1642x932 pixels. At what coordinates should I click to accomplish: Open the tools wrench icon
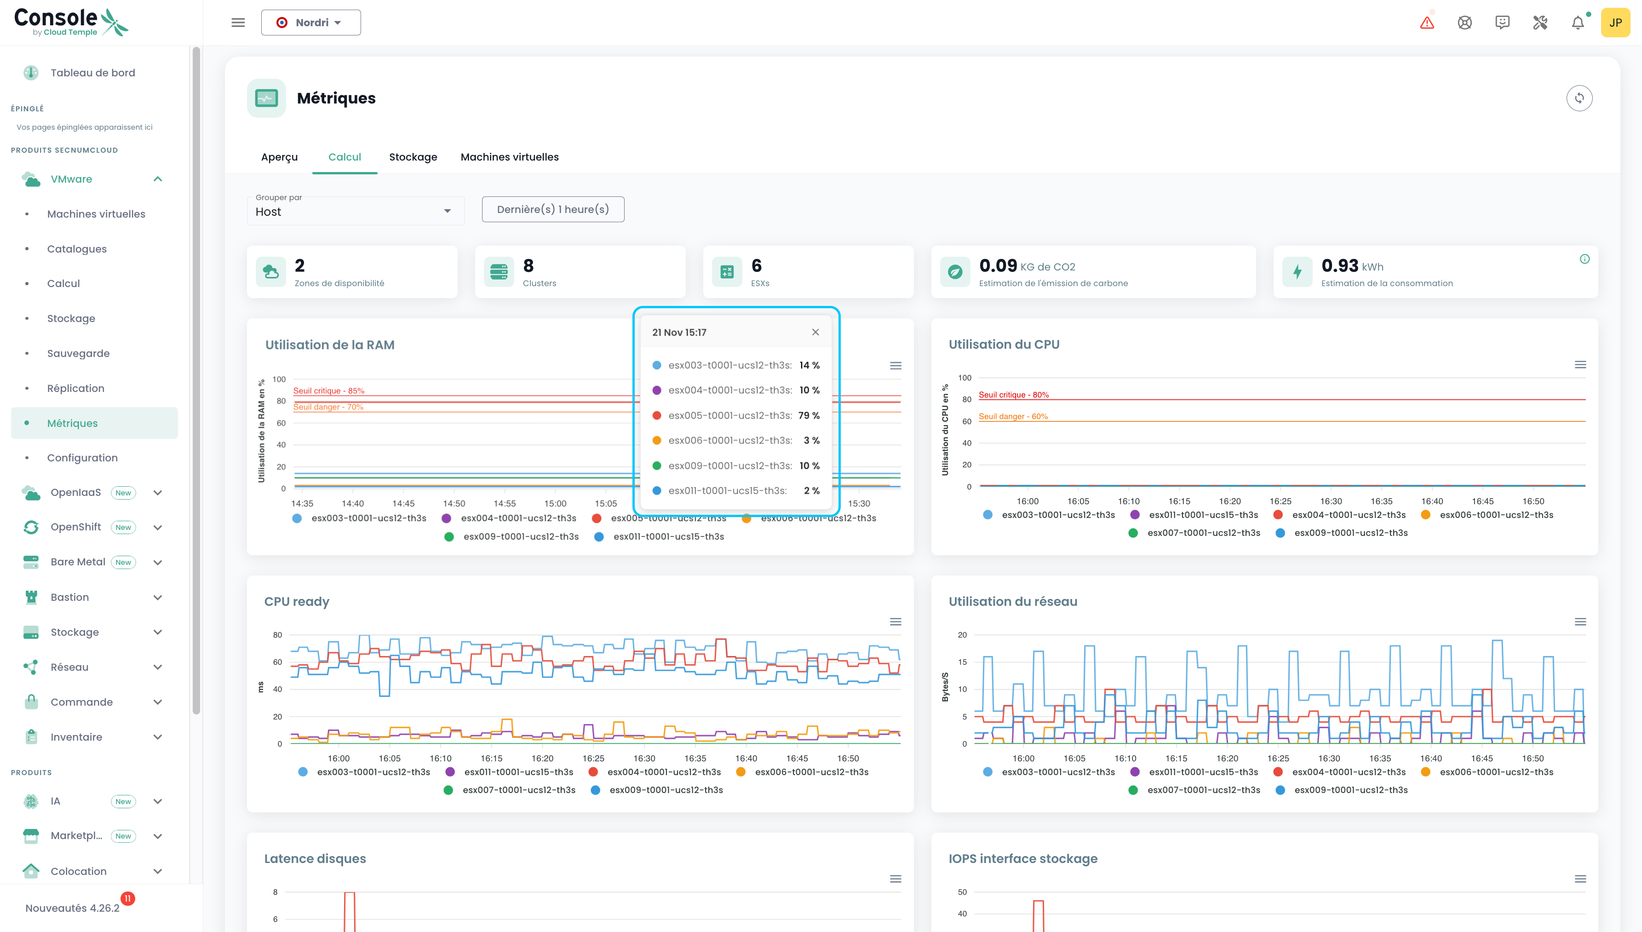1539,23
